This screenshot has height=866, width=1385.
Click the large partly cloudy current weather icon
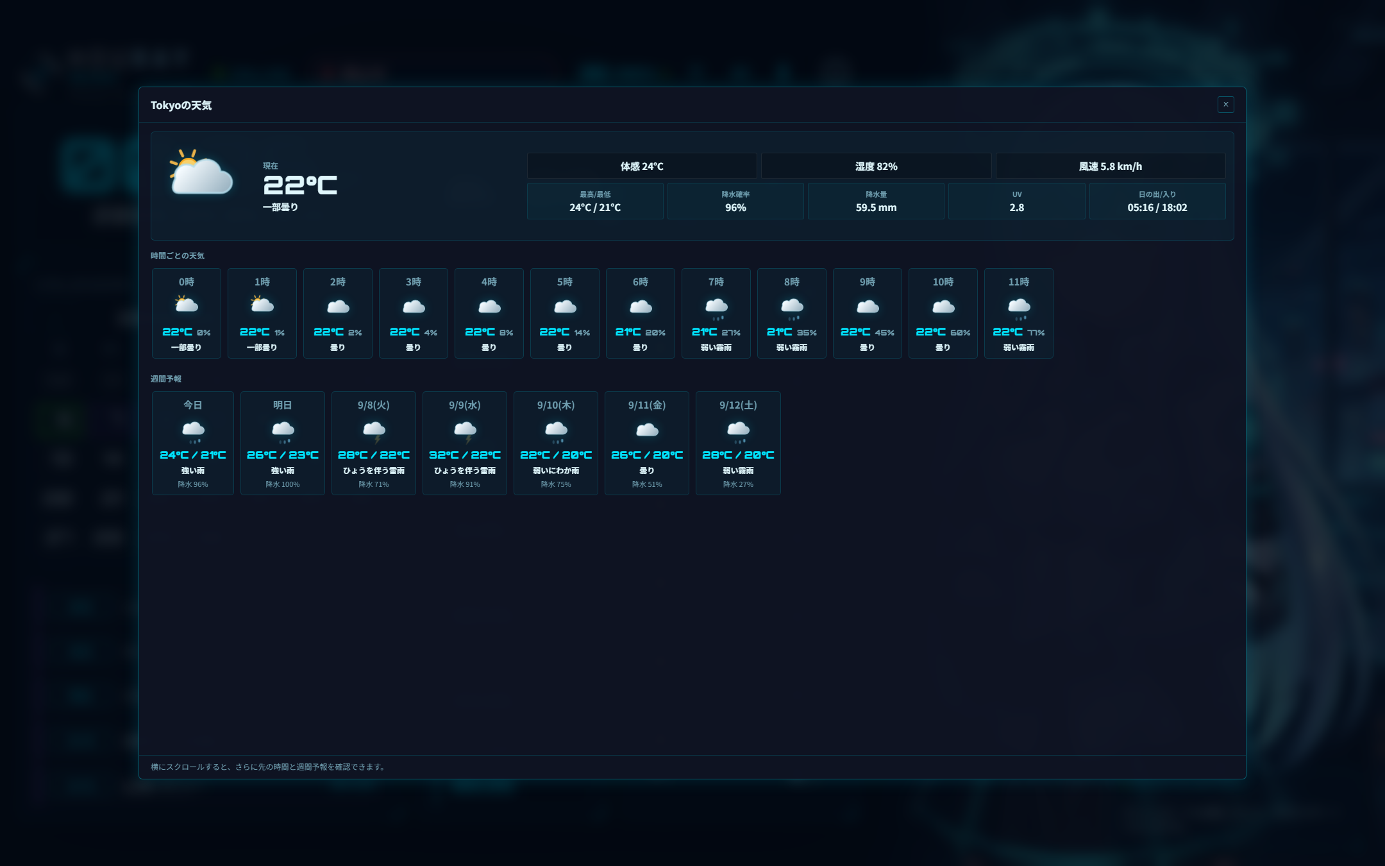pos(201,172)
